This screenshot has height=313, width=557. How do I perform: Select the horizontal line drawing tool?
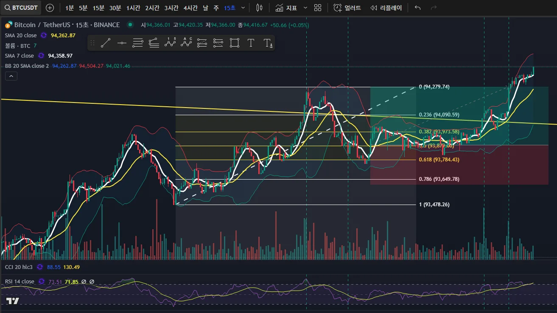pyautogui.click(x=122, y=43)
